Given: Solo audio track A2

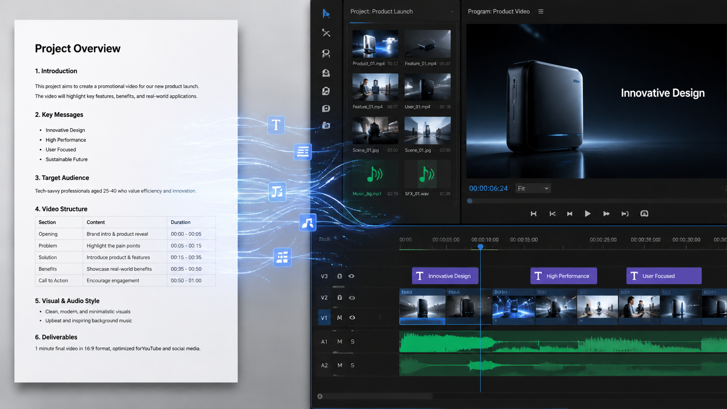Looking at the screenshot, I should pyautogui.click(x=353, y=365).
